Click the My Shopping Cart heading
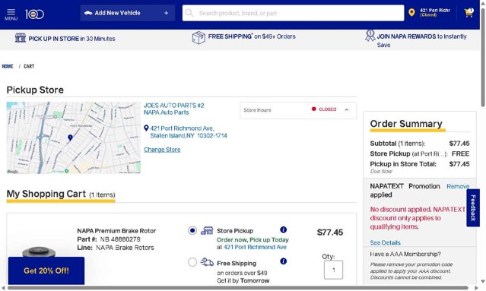The image size is (486, 291). click(46, 194)
